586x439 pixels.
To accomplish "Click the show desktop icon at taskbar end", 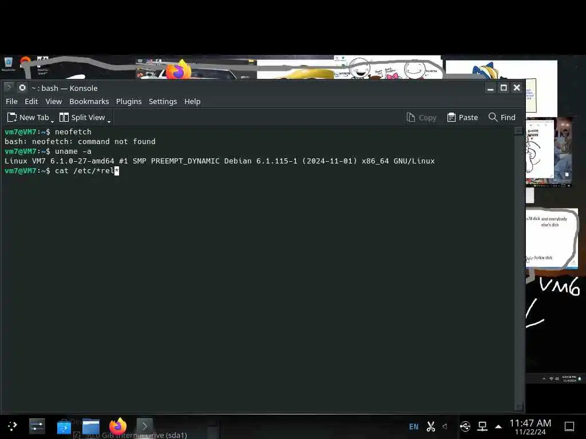I will pyautogui.click(x=569, y=426).
